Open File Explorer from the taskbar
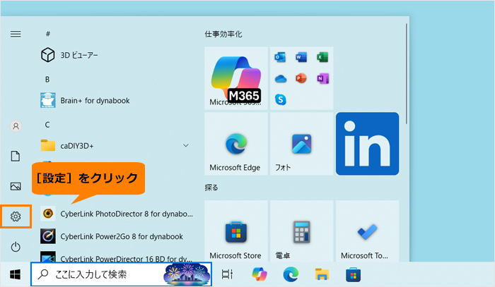 click(x=322, y=274)
